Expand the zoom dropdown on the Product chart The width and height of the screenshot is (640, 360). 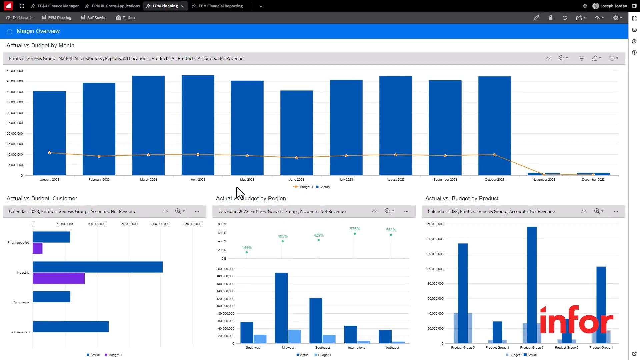click(602, 211)
